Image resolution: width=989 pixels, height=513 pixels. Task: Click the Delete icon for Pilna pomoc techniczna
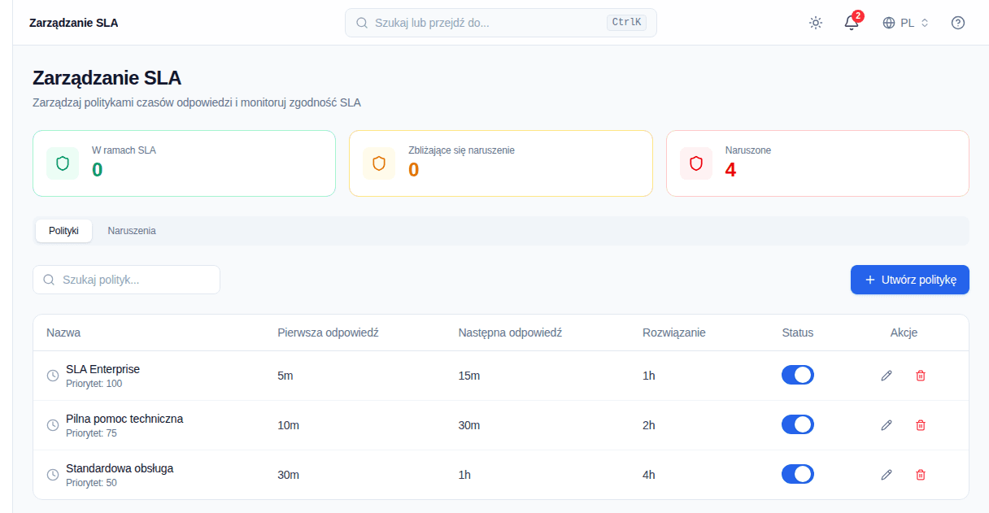[x=921, y=425]
